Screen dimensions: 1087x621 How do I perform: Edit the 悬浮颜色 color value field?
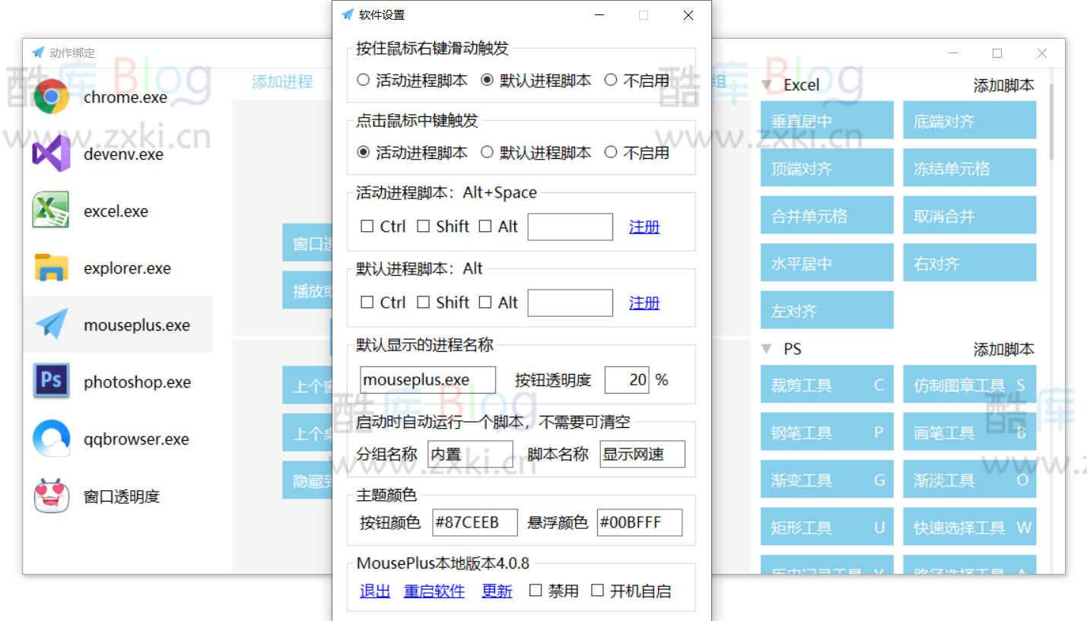pyautogui.click(x=640, y=522)
